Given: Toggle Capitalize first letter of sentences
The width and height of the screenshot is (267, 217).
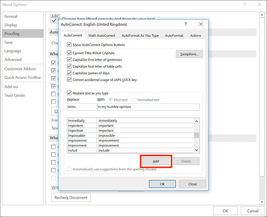Looking at the screenshot, I should pos(69,60).
